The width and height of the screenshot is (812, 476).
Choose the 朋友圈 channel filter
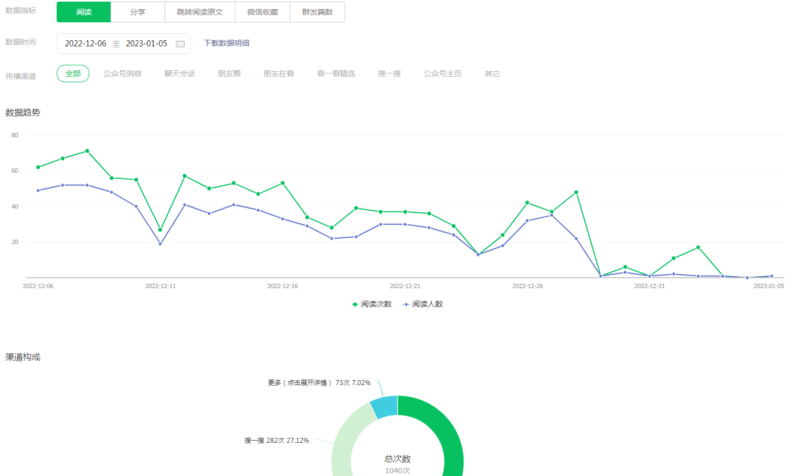coord(229,74)
